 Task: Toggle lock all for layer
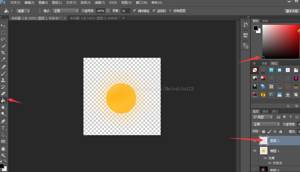click(x=281, y=132)
